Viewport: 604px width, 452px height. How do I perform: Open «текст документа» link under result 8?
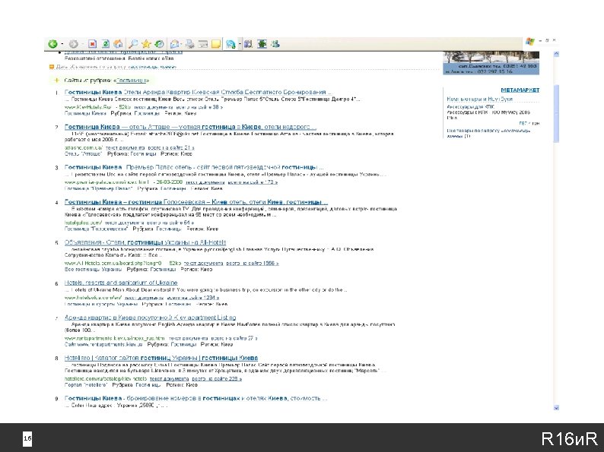[x=169, y=379]
